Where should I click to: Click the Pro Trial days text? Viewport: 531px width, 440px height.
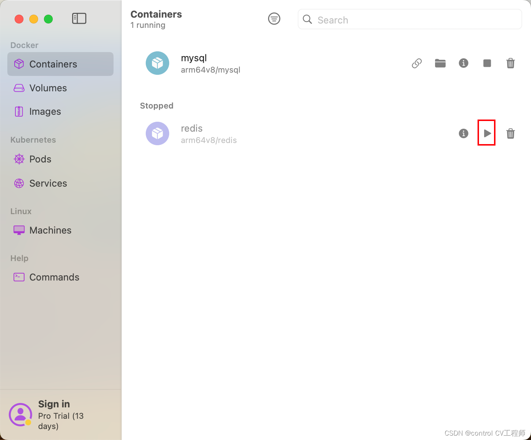(x=61, y=421)
